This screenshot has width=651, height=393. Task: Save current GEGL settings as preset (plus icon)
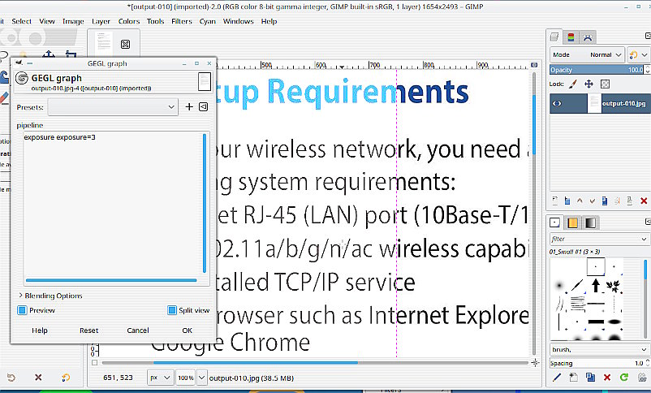[x=189, y=106]
